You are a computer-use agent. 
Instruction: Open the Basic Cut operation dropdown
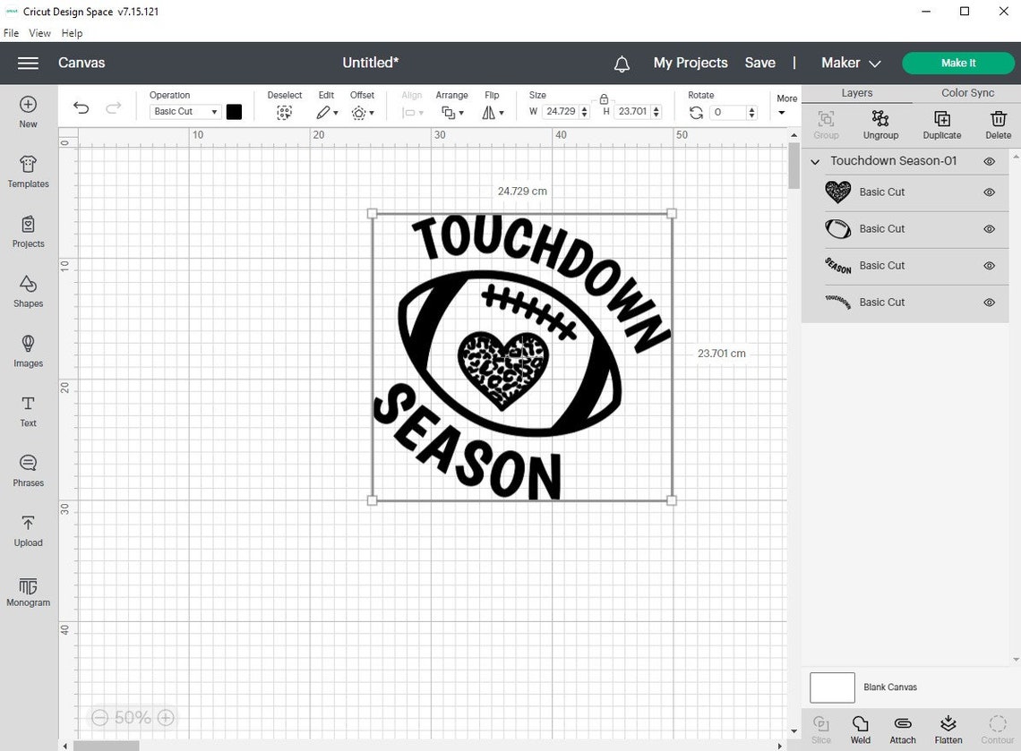coord(184,111)
